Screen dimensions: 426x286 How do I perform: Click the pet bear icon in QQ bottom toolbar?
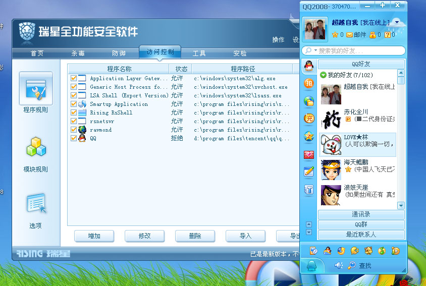click(368, 251)
